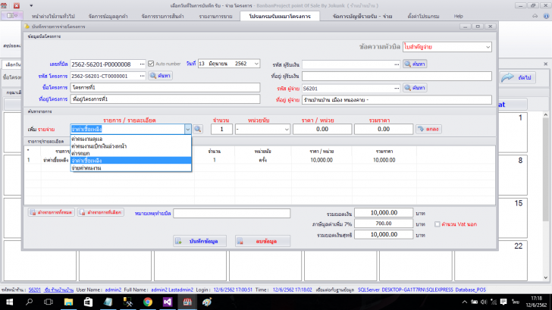The height and width of the screenshot is (310, 552).
Task: Click ellipsis button beside project code field
Action: pos(142,76)
